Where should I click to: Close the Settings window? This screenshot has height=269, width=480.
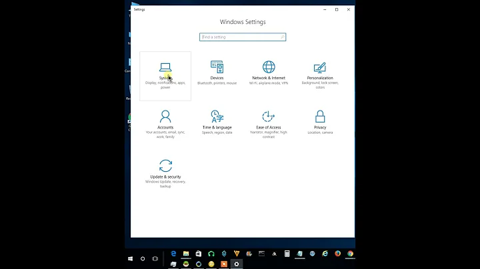[349, 9]
